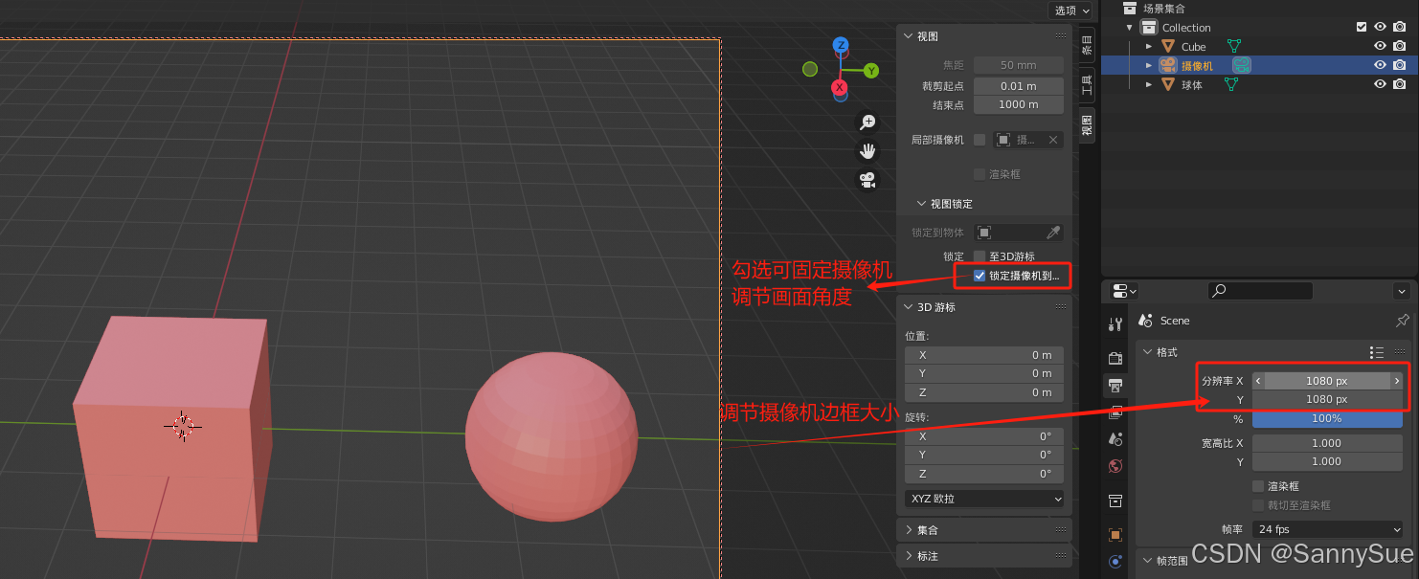The height and width of the screenshot is (579, 1419).
Task: Open the Tool properties tab icon
Action: [1115, 324]
